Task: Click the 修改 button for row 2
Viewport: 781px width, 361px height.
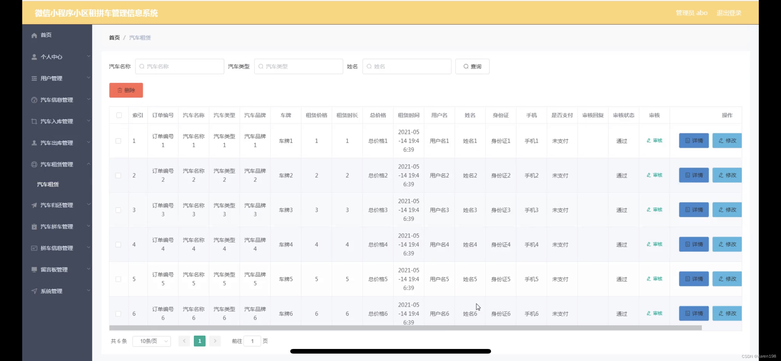Action: [x=727, y=175]
